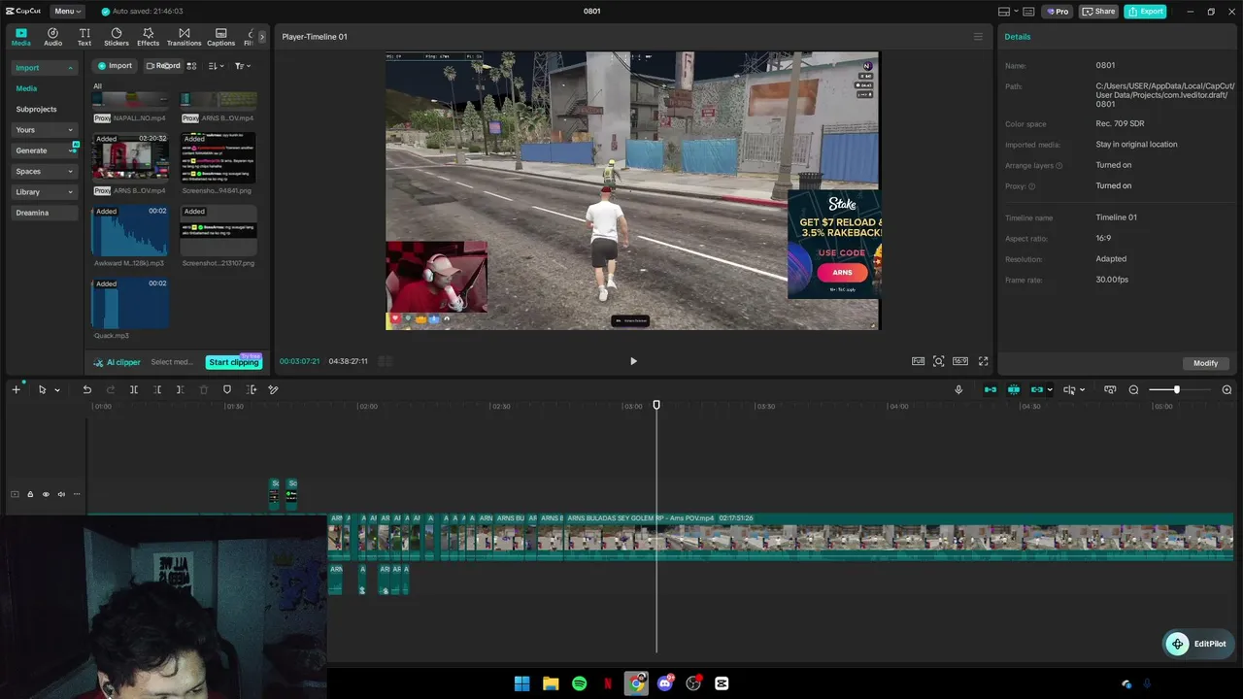Image resolution: width=1243 pixels, height=699 pixels.
Task: Click the Record button
Action: click(x=163, y=66)
